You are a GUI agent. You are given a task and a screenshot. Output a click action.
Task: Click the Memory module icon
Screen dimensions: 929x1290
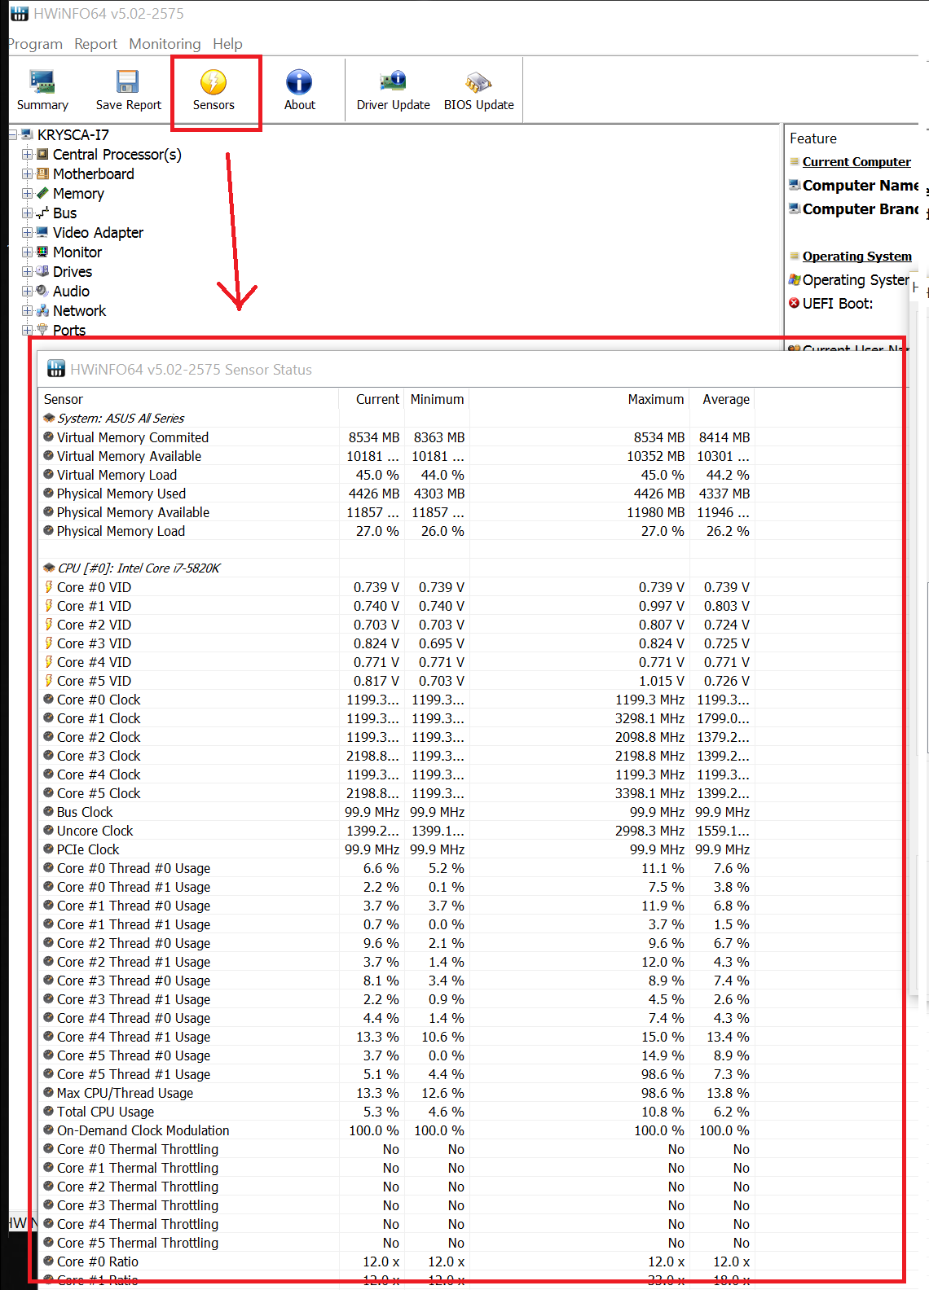pos(43,193)
